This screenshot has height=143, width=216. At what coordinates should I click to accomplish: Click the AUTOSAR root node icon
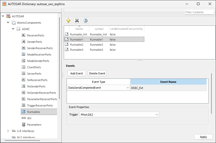click(8, 16)
